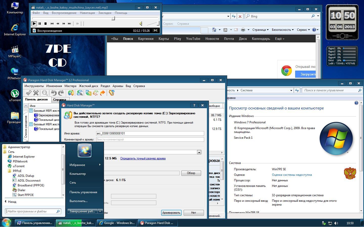
Task: Click 'Оценка системы недоступна' link
Action: pyautogui.click(x=292, y=175)
